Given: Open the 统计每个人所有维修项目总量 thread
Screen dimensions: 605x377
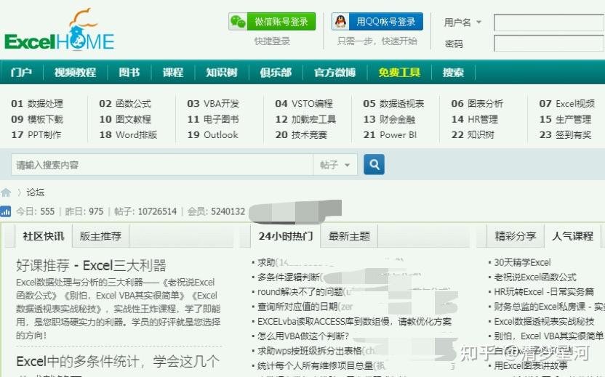Looking at the screenshot, I should tap(315, 365).
